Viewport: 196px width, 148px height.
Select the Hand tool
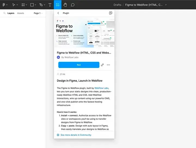click(65, 5)
